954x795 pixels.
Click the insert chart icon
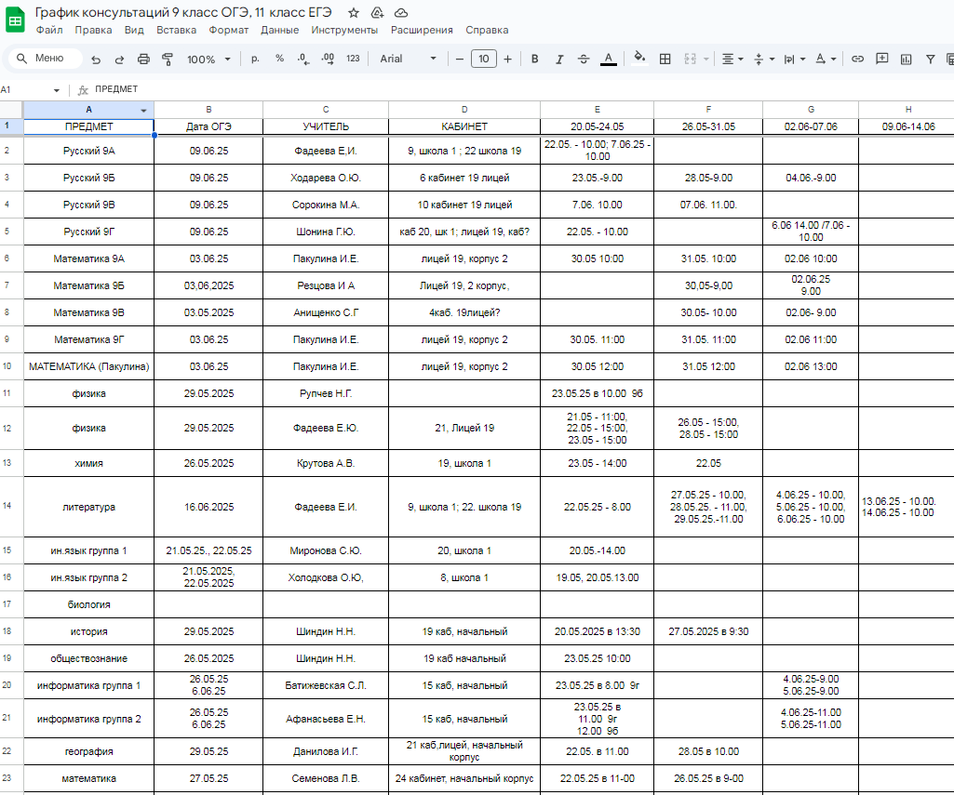click(x=907, y=59)
